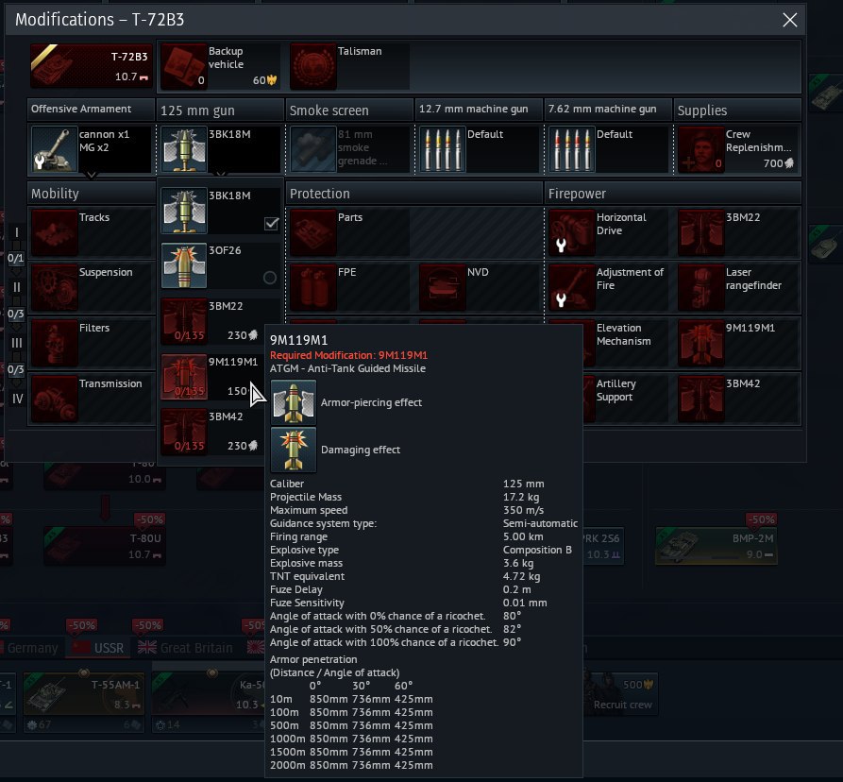Switch to the Germany nation tab
Viewport: 843px width, 782px height.
click(31, 648)
